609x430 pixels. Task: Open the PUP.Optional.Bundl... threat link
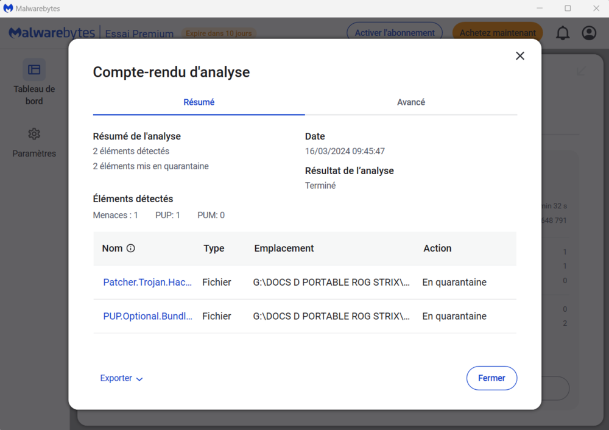tap(148, 316)
